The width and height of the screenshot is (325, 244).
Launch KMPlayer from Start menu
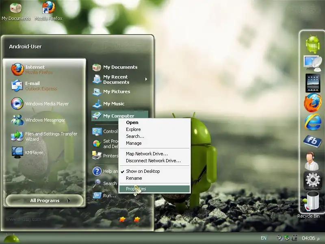point(45,152)
